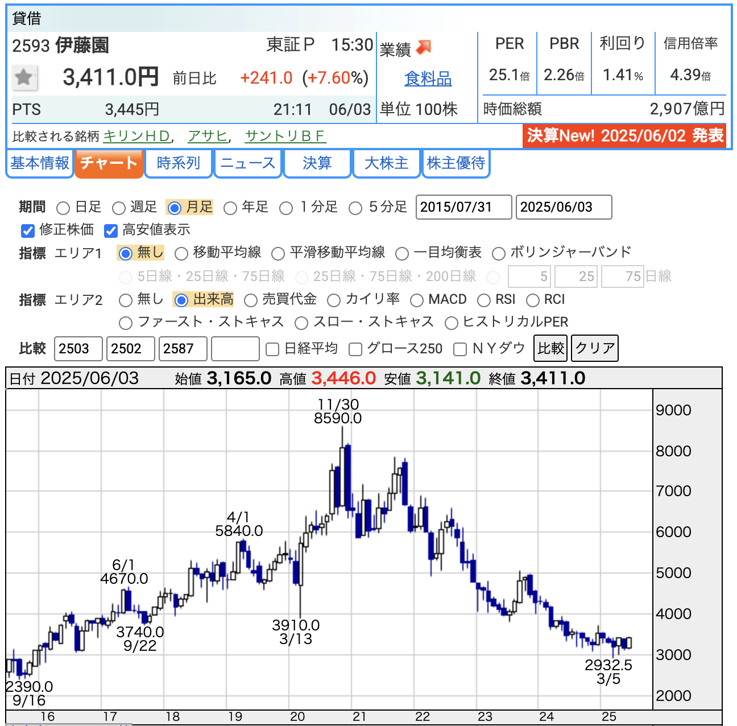Select 出来高 indicator radio
737x726 pixels.
(x=181, y=300)
